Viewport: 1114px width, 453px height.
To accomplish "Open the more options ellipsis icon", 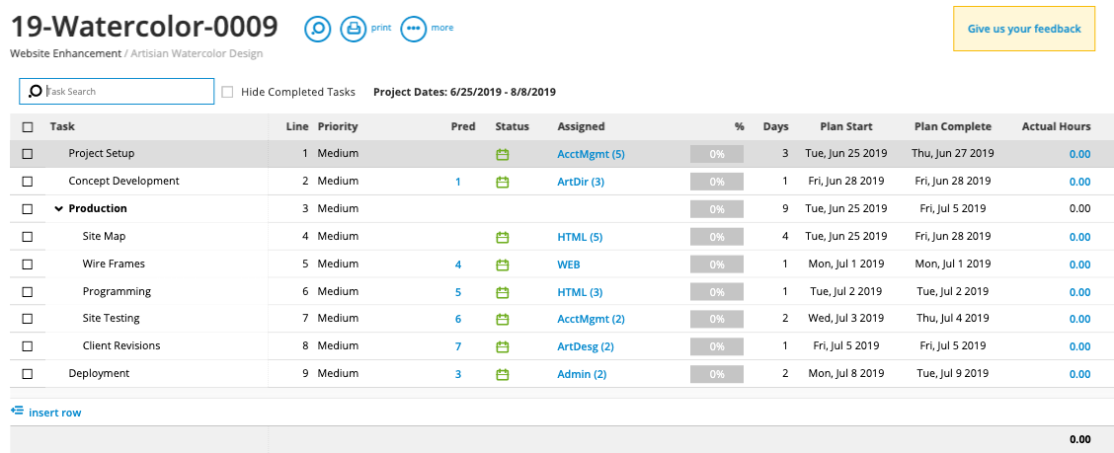I will click(x=414, y=29).
